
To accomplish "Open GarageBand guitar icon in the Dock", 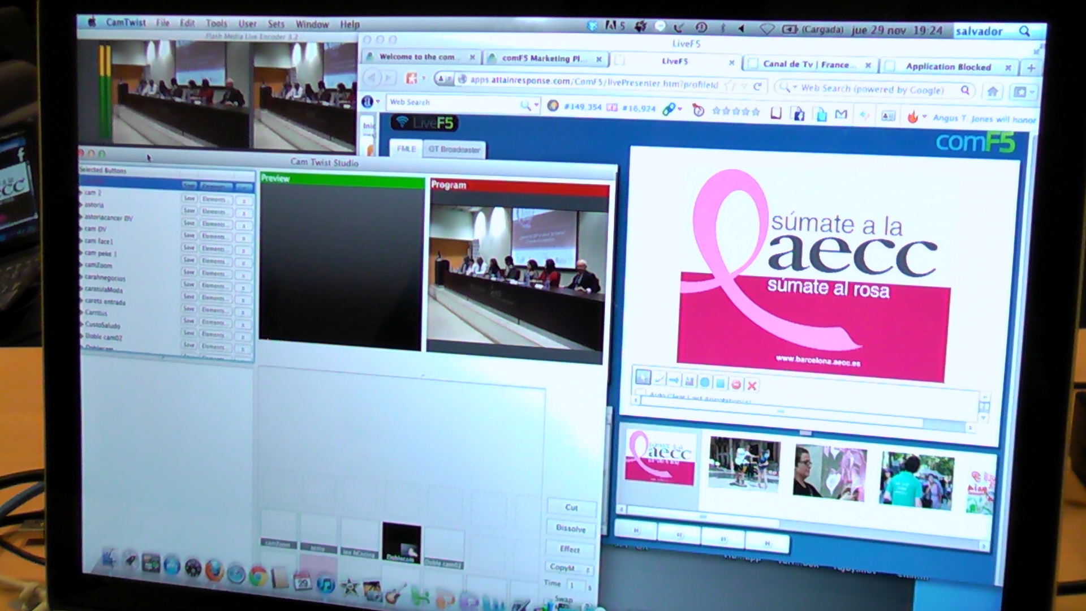I will [x=395, y=593].
